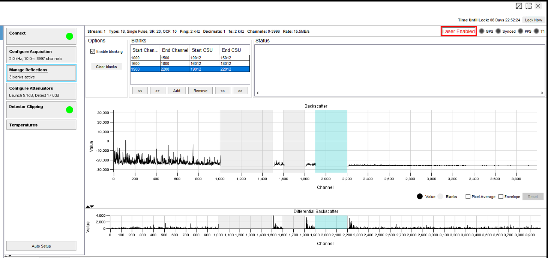Click the Status box left scroll arrow
548x258 pixels.
coord(257,93)
